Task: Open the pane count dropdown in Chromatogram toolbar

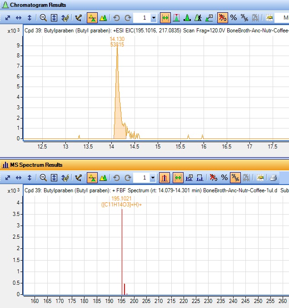Action: [153, 18]
